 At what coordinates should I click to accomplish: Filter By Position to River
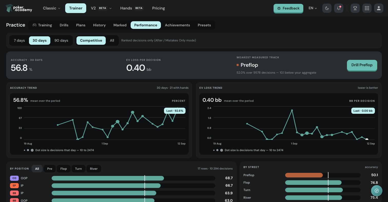point(94,169)
